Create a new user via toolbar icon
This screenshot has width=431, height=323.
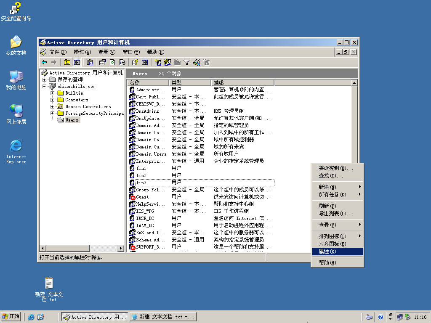click(x=158, y=62)
